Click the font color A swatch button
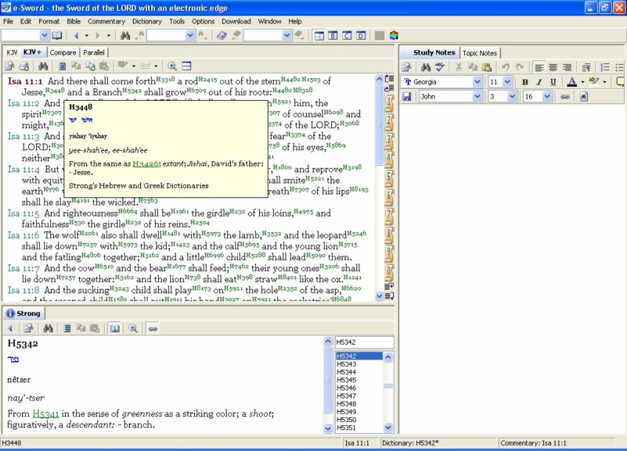Image resolution: width=627 pixels, height=451 pixels. [x=571, y=82]
